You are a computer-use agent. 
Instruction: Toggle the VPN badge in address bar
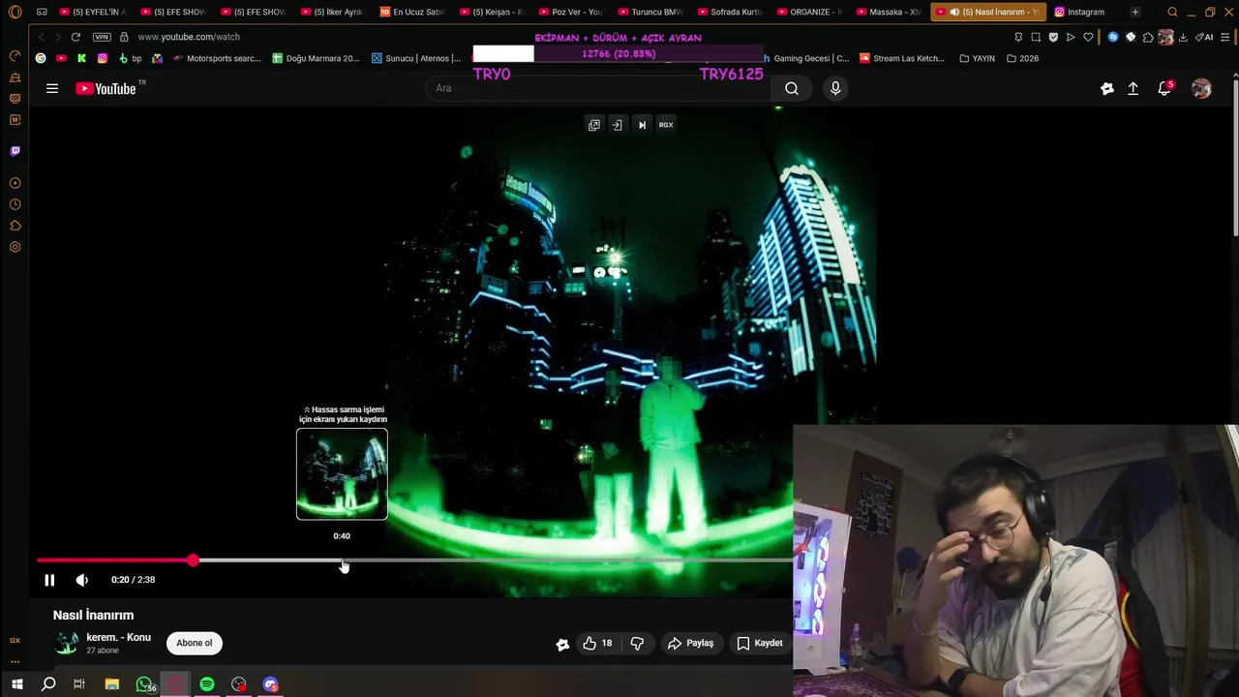coord(102,37)
